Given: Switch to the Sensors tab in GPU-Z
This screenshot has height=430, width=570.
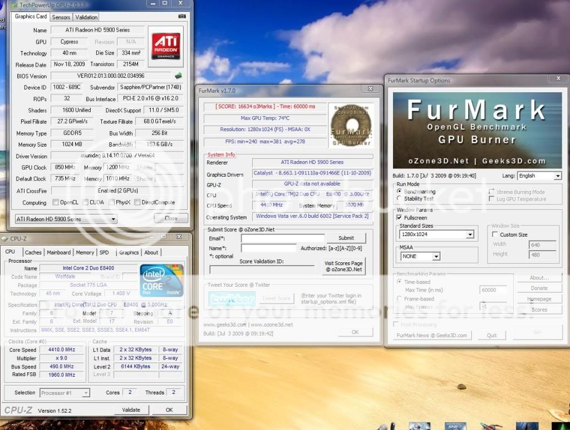Looking at the screenshot, I should [x=61, y=17].
